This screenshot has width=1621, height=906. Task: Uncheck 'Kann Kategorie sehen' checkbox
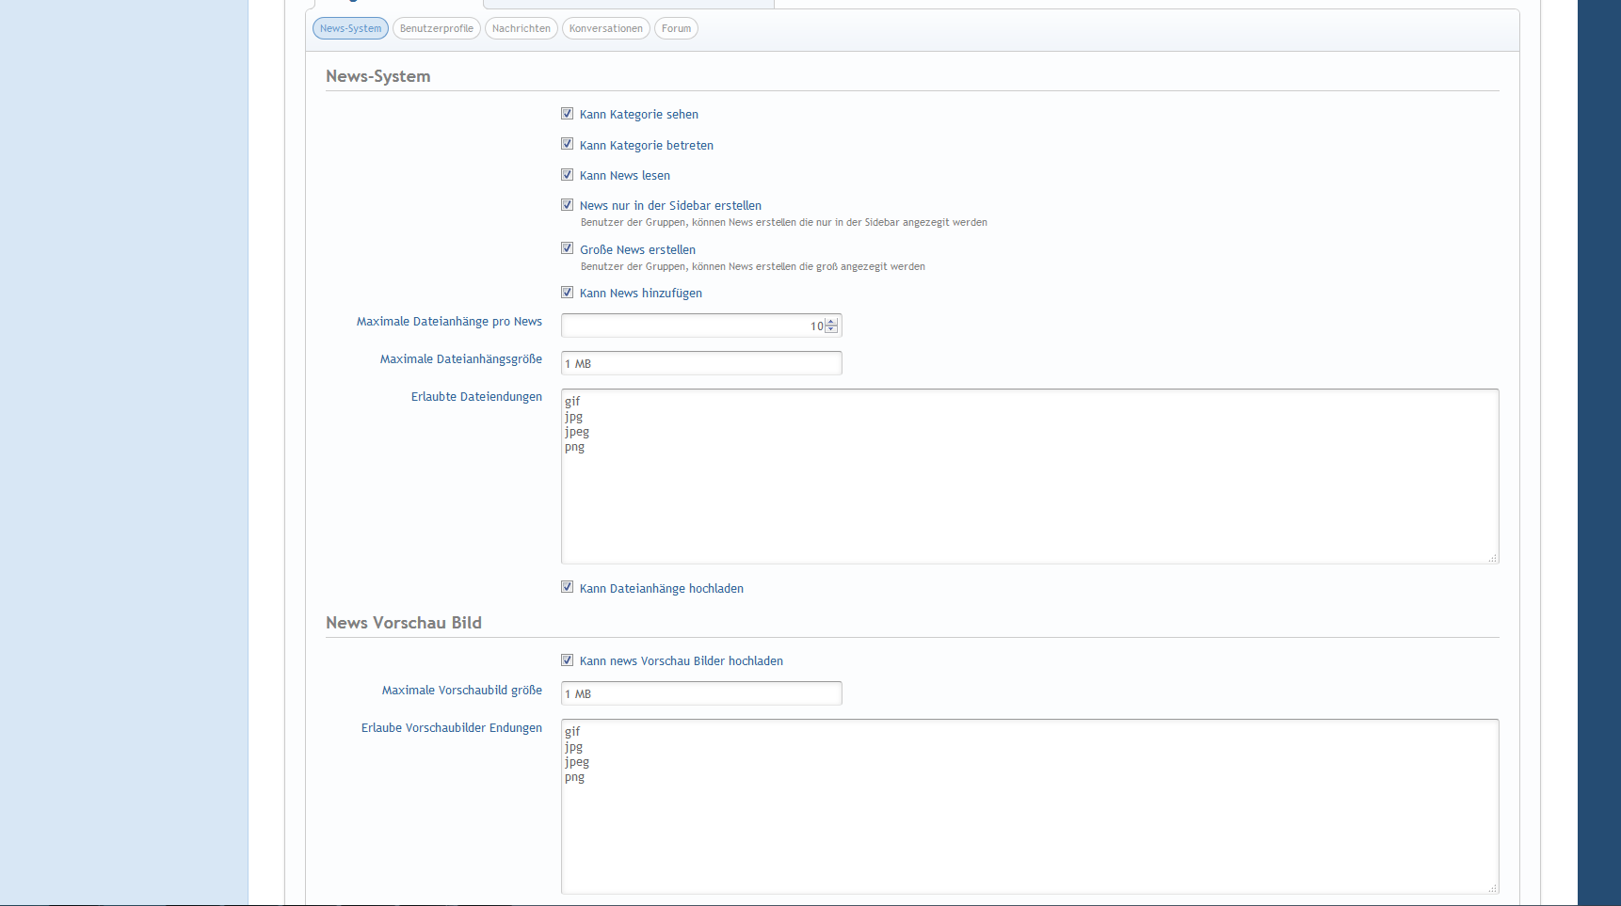(x=567, y=114)
